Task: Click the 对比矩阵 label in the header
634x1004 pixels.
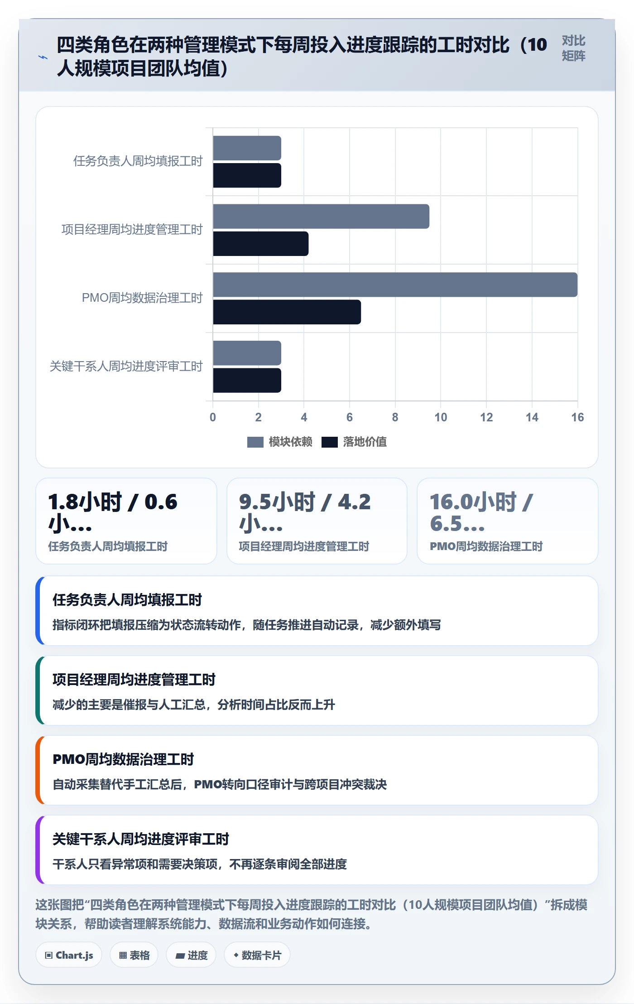Action: tap(573, 48)
